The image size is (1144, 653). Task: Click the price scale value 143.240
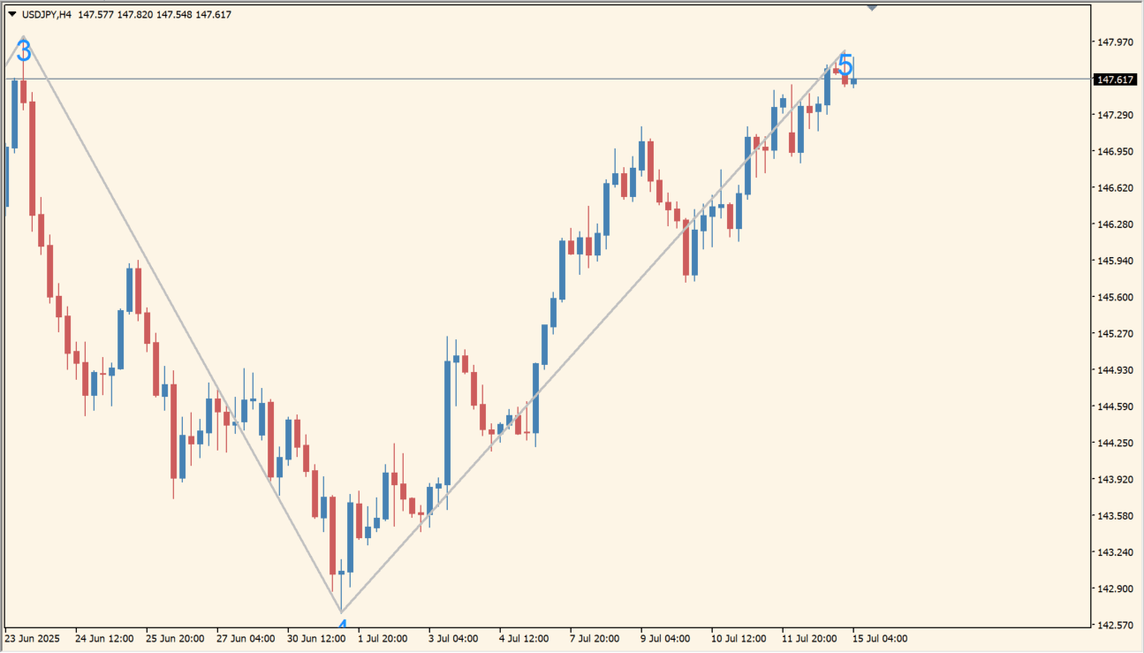(x=1115, y=552)
